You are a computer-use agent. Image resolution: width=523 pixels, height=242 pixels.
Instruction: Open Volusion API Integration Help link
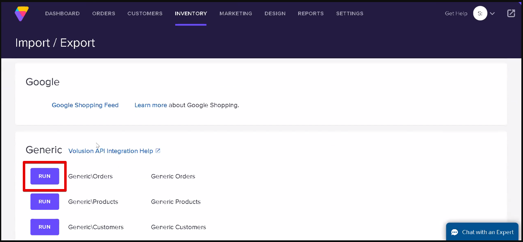[111, 151]
